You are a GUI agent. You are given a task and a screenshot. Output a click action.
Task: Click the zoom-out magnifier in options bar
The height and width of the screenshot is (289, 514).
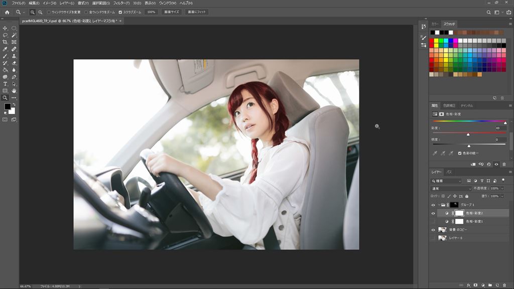click(x=40, y=12)
